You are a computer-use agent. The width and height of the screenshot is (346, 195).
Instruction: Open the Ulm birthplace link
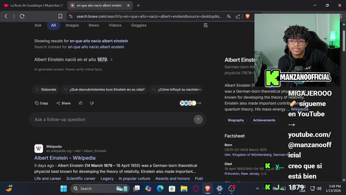tap(228, 155)
